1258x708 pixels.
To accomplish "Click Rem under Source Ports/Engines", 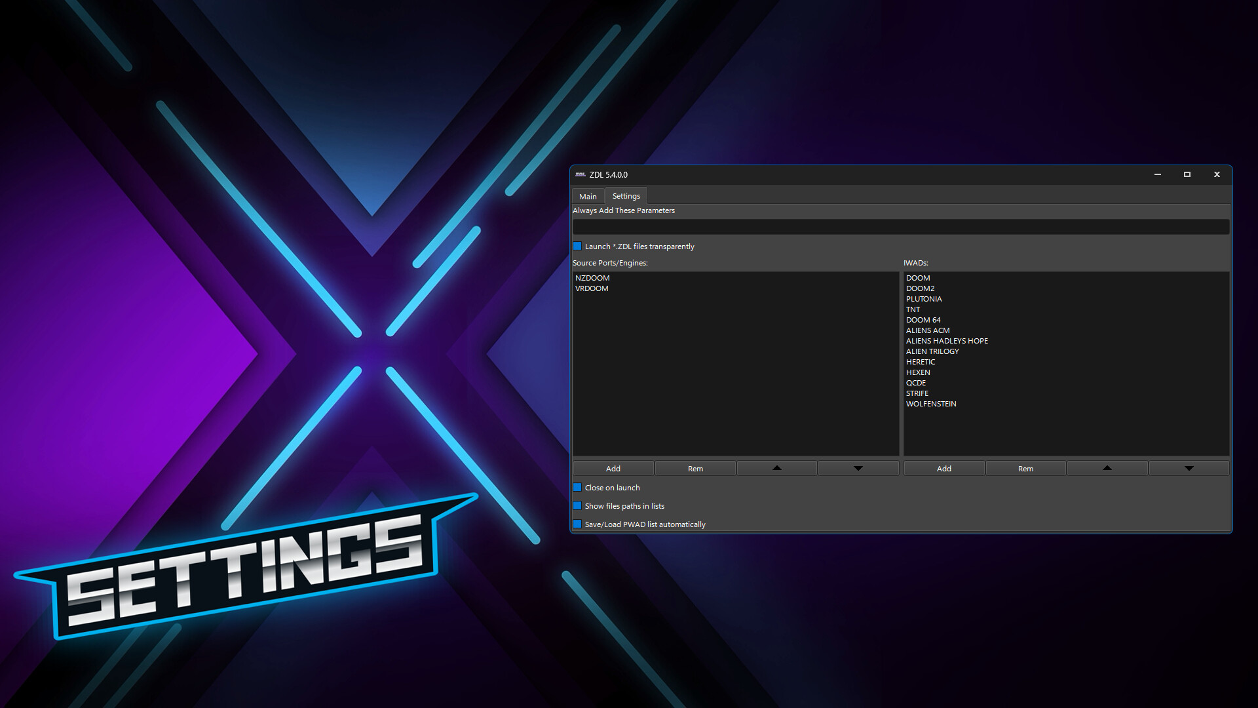I will pyautogui.click(x=695, y=468).
